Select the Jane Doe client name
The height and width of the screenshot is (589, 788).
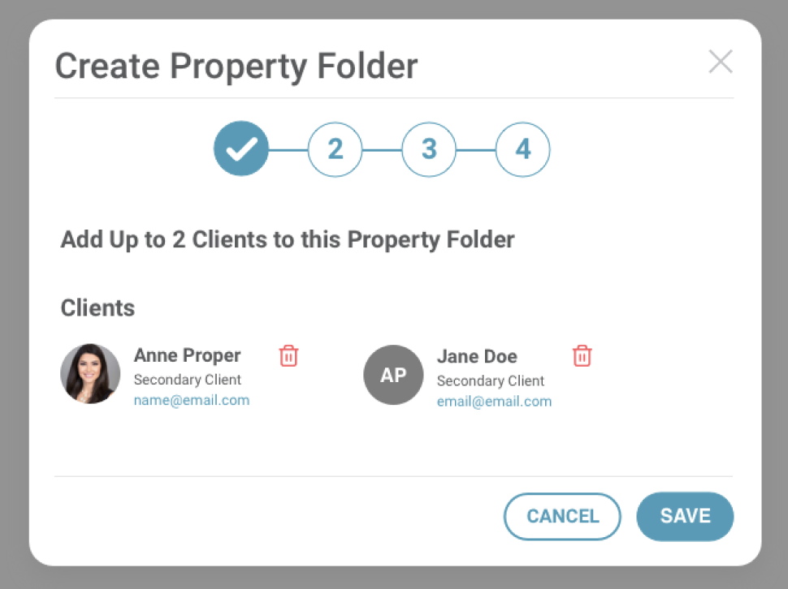477,356
